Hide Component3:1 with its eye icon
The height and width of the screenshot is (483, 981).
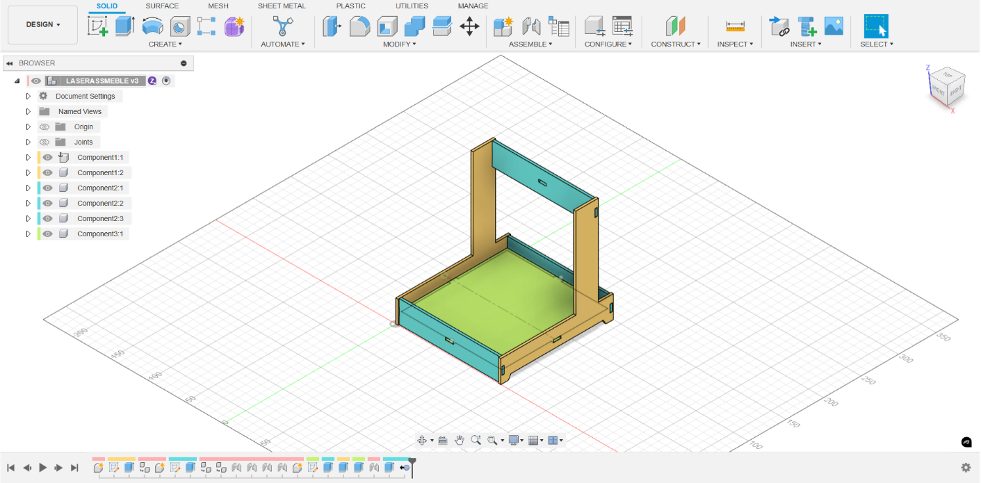pyautogui.click(x=47, y=234)
